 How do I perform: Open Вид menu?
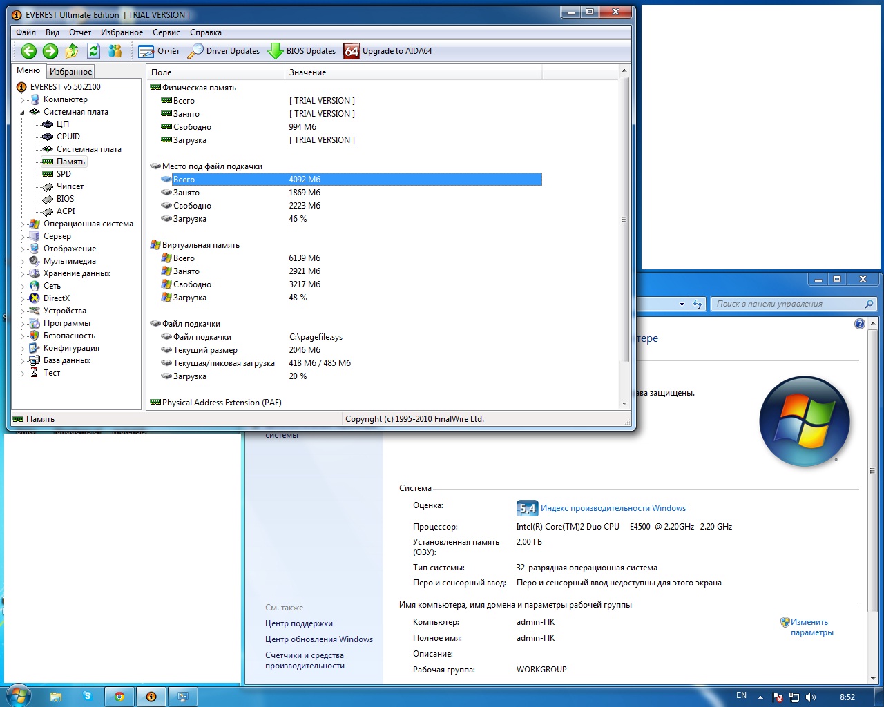[52, 32]
